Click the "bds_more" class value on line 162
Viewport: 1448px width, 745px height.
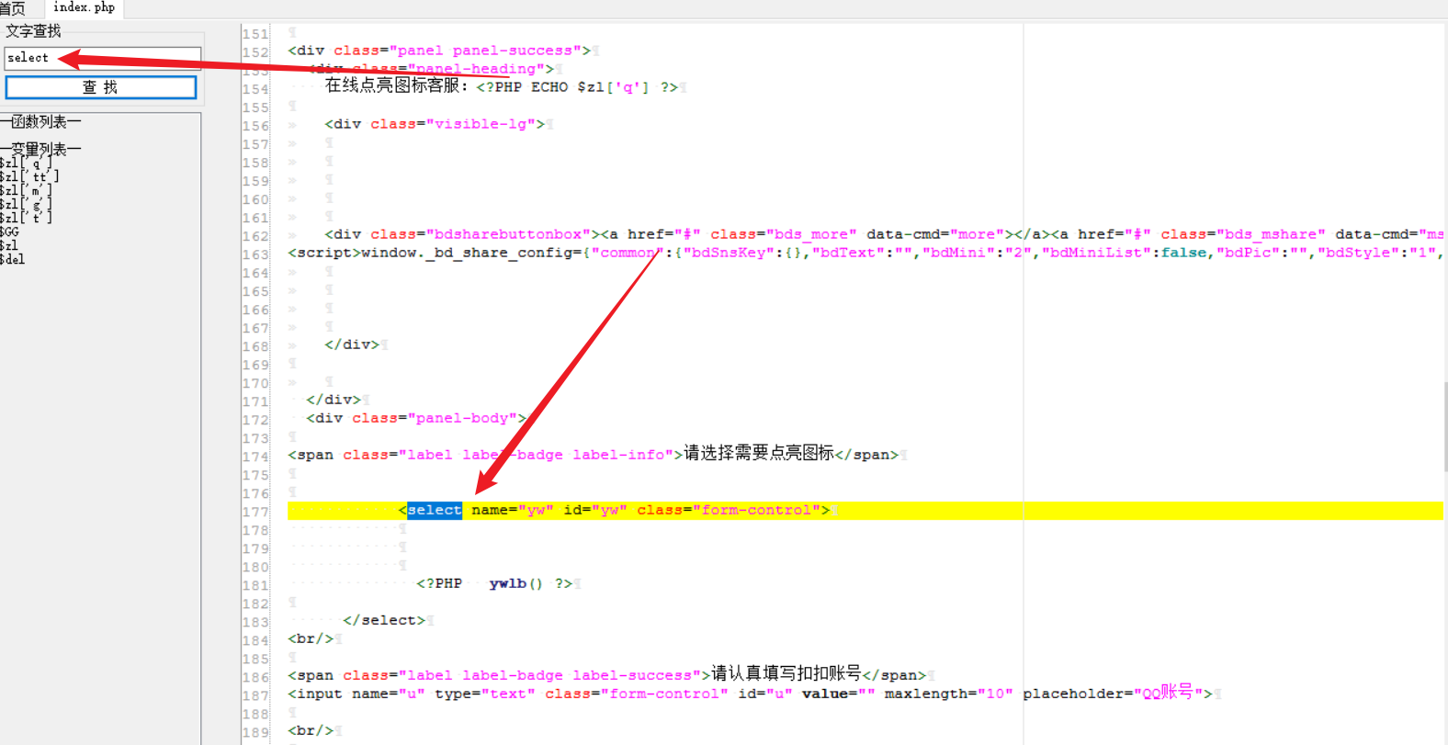811,234
